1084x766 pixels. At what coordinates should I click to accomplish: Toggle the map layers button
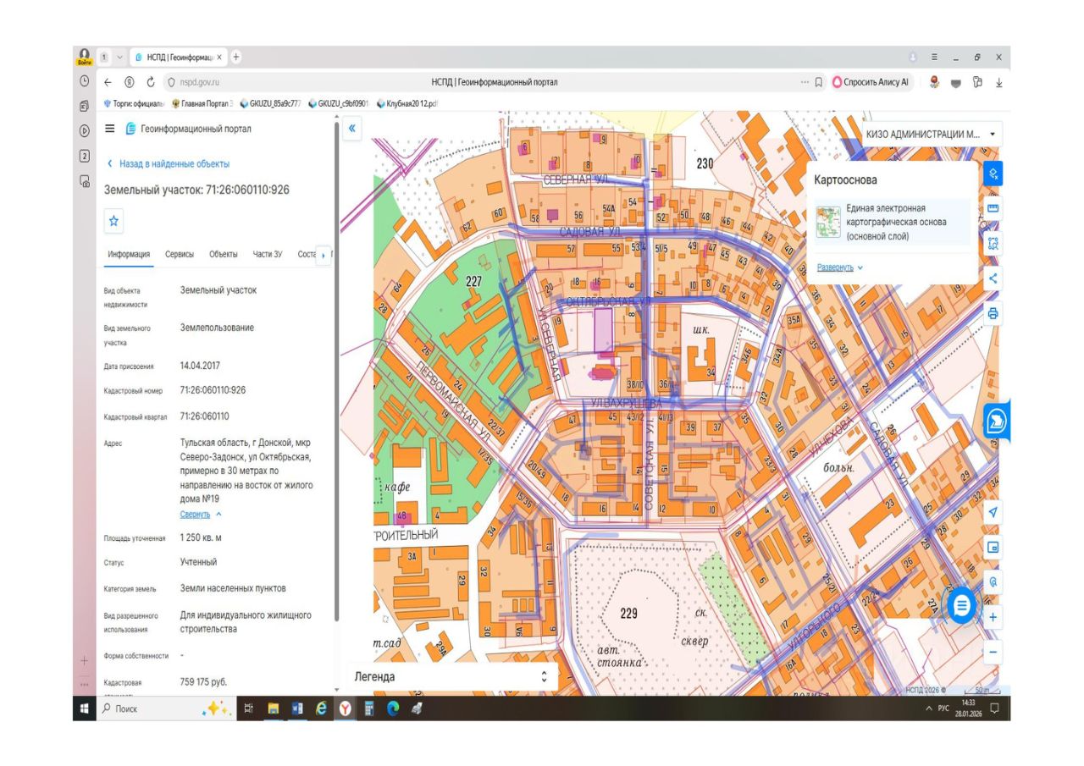pos(993,174)
